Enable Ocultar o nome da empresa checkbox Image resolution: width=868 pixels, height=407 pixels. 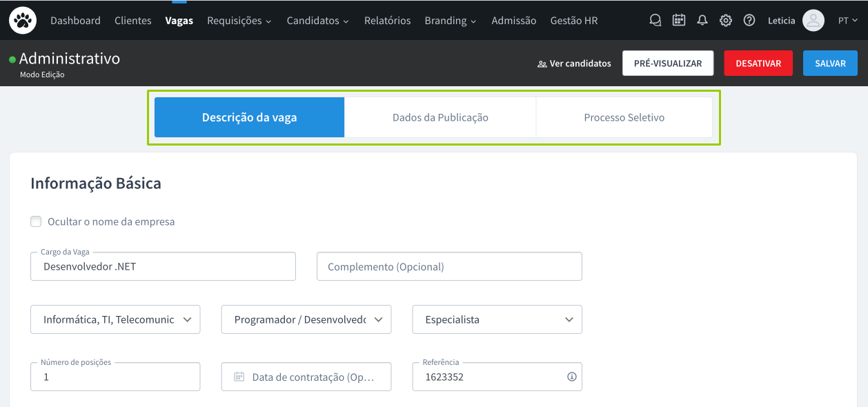(x=36, y=221)
